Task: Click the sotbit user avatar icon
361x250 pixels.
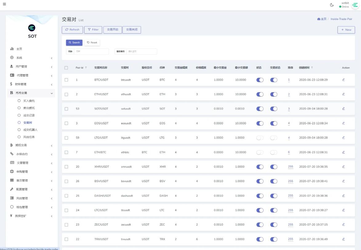Action: coord(355,5)
